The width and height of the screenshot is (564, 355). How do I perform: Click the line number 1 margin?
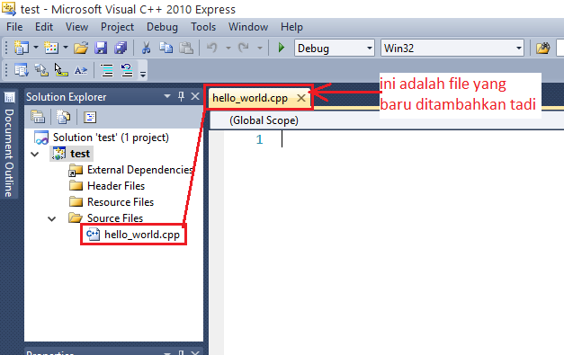259,139
